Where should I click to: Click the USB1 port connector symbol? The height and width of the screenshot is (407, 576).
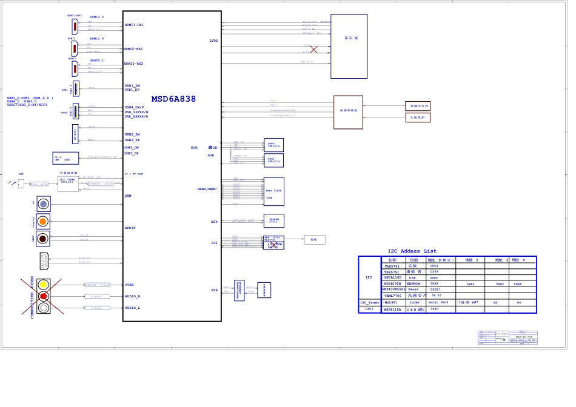click(76, 88)
